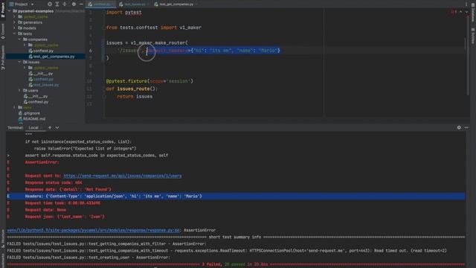The height and width of the screenshot is (268, 476).
Task: Switch to the test_issues.py editor tab
Action: pos(134,4)
